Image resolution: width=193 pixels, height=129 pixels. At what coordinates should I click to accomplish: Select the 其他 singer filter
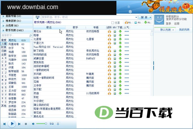point(4,106)
